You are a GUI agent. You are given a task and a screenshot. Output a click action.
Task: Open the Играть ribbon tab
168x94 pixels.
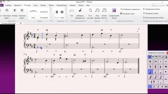coord(43,5)
